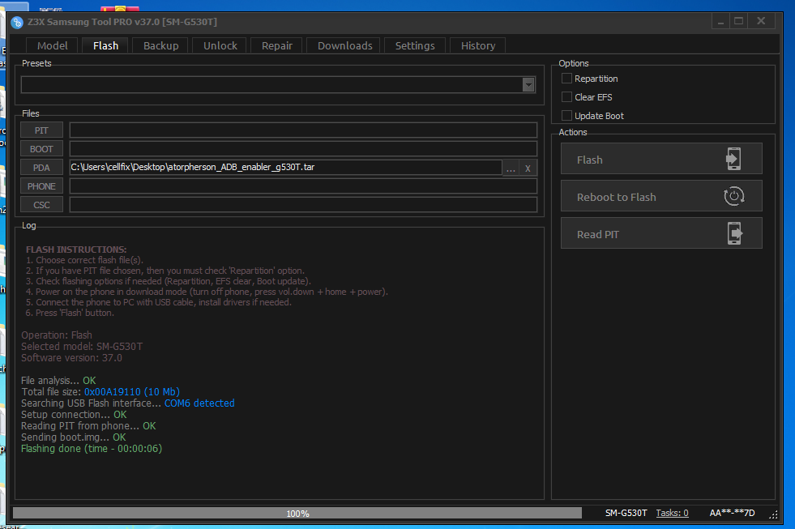Click the COM6 detected log text
The image size is (795, 529).
[x=199, y=403]
